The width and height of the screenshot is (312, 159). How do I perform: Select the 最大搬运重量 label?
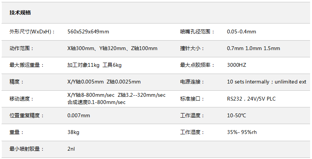(26, 65)
